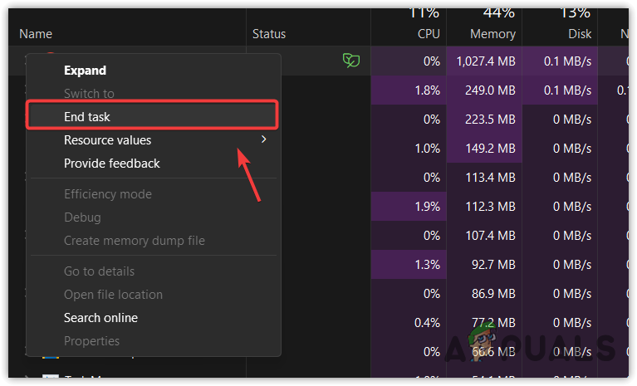Sort by the CPU column header
637x386 pixels.
coord(429,34)
